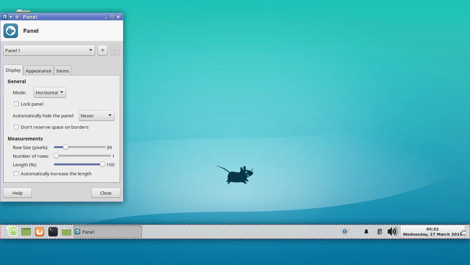Image resolution: width=470 pixels, height=265 pixels.
Task: Open the clock showing 05:32
Action: [432, 232]
